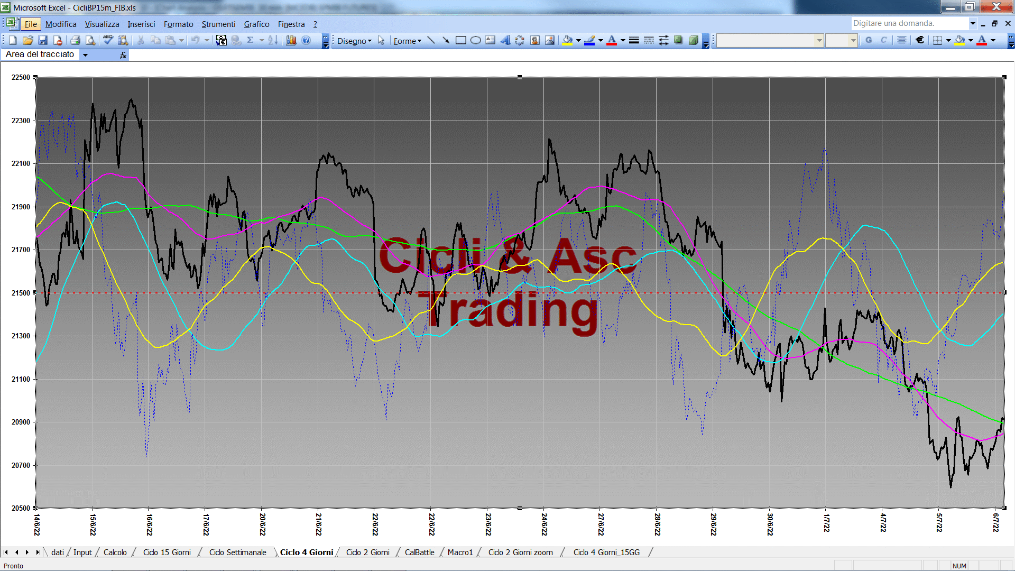Insert Clip Art

(535, 41)
